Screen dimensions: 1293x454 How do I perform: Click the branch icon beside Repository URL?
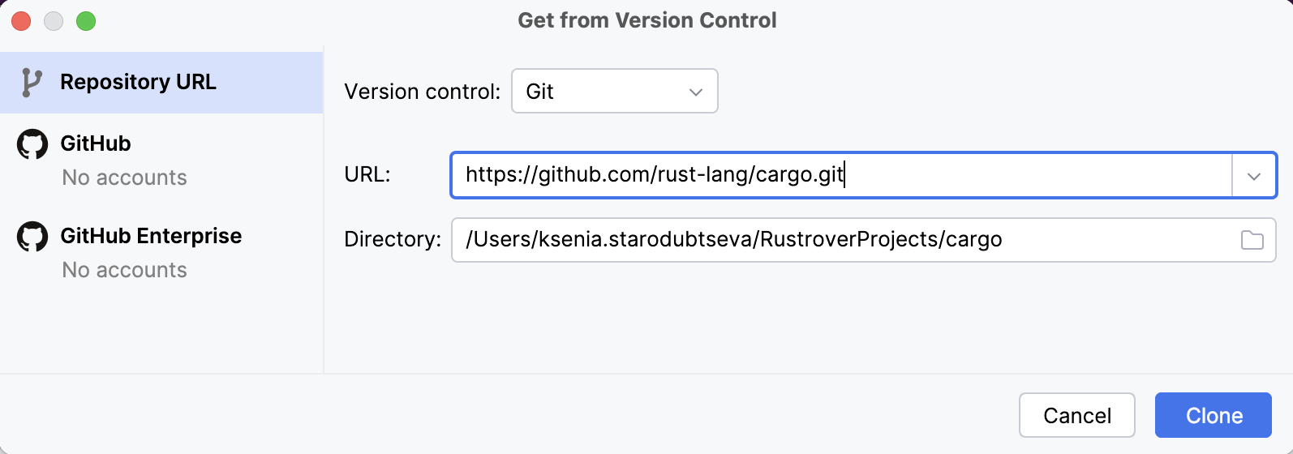[31, 83]
